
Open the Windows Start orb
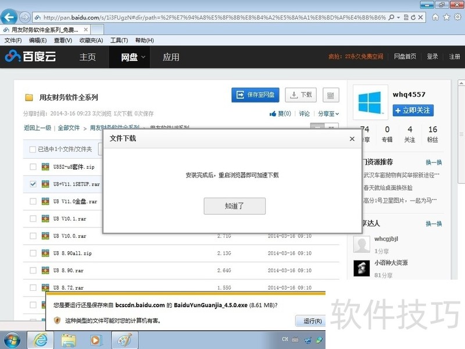(x=12, y=339)
